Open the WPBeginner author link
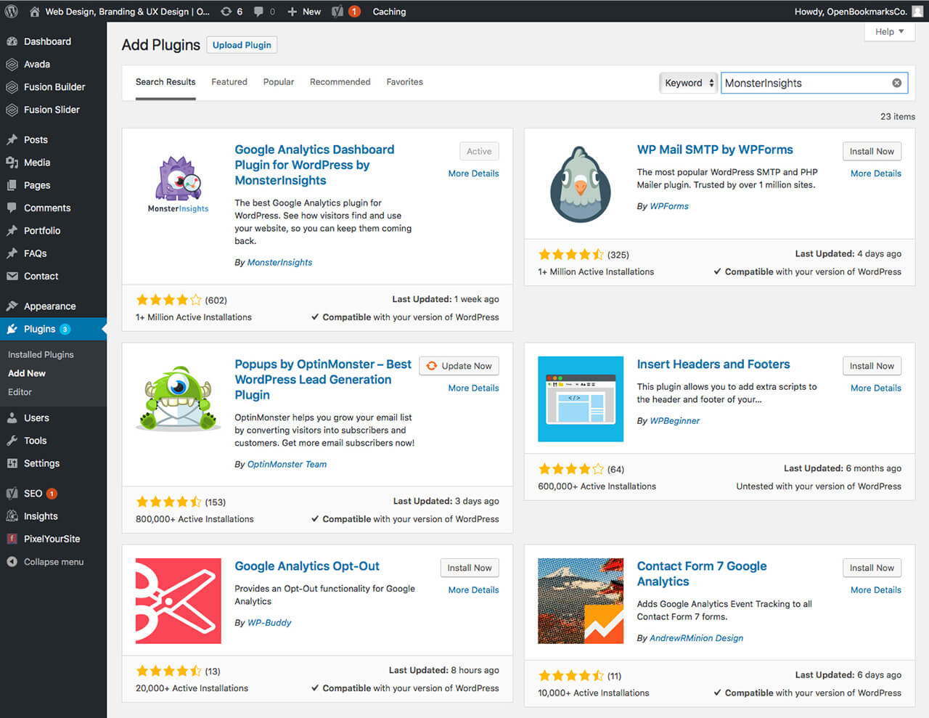Image resolution: width=929 pixels, height=718 pixels. 675,420
